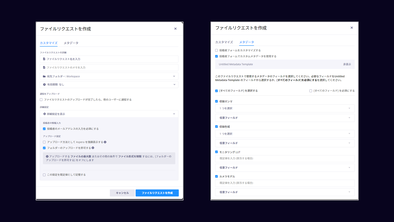The height and width of the screenshot is (222, 394).
Task: Click the ファイルリクエスト名を入力 text field
Action: [x=109, y=59]
